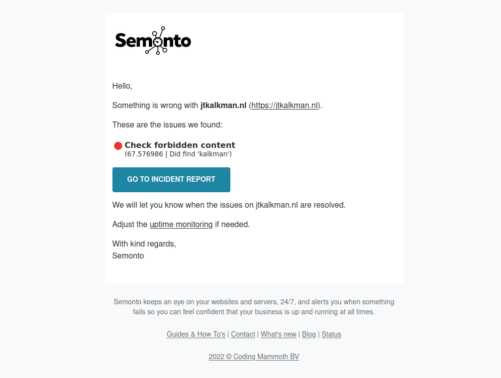The image size is (501, 378).
Task: Open the https://jtkalkman.nl link
Action: tap(284, 105)
